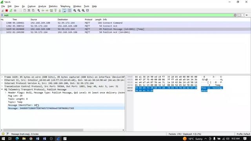Open a capture file from the toolbar
This screenshot has width=251, height=141.
tap(20, 11)
